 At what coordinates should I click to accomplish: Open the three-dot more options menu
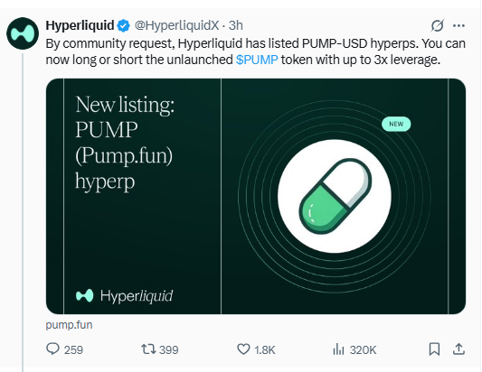459,26
